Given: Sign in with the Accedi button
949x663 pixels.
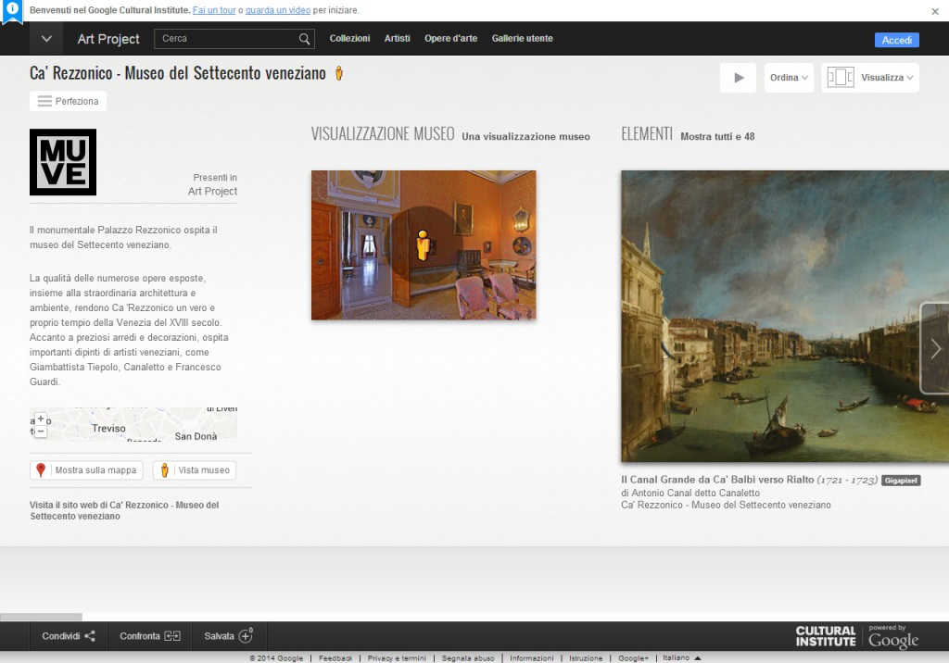Looking at the screenshot, I should click(896, 40).
